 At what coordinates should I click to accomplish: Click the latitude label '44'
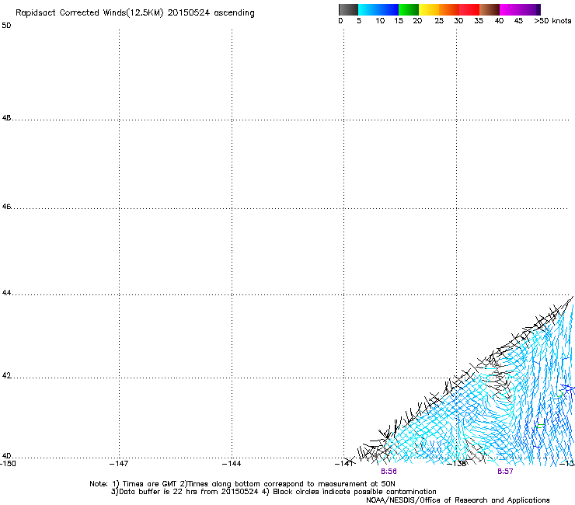tap(6, 293)
